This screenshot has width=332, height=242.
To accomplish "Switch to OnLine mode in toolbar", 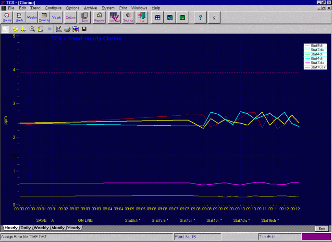I will (x=70, y=17).
